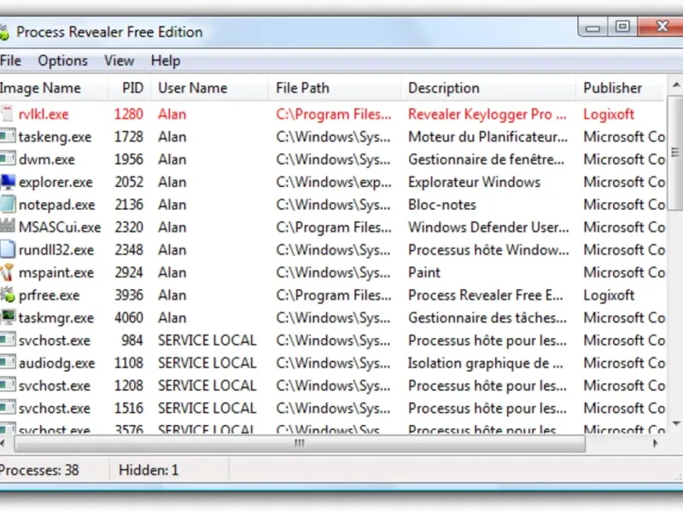The width and height of the screenshot is (683, 512).
Task: Click the Hidden: 1 status entry
Action: click(148, 470)
